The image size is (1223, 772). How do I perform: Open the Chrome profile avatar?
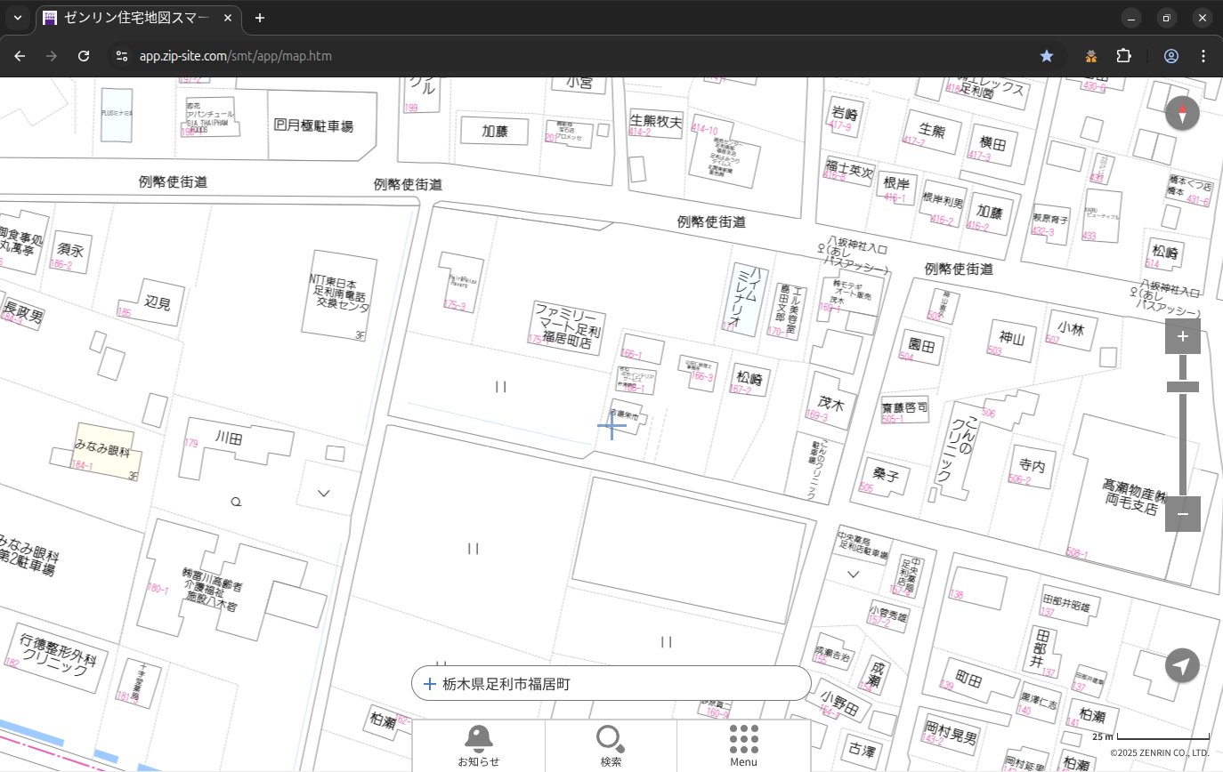coord(1170,56)
